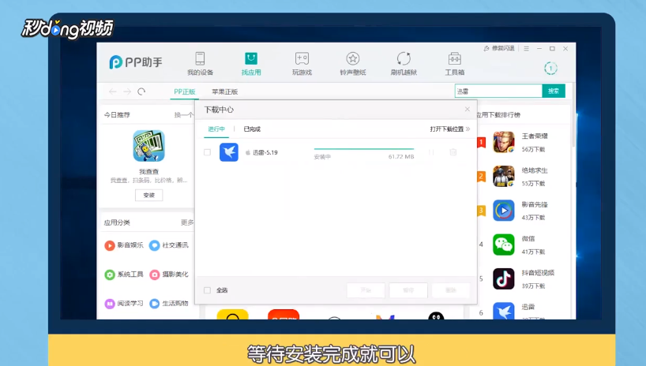This screenshot has height=366, width=646.
Task: Switch to the 已完成 (Completed) tab
Action: click(252, 129)
